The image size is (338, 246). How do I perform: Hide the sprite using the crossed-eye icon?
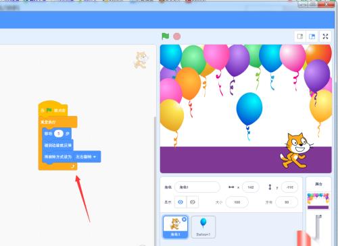tap(193, 202)
